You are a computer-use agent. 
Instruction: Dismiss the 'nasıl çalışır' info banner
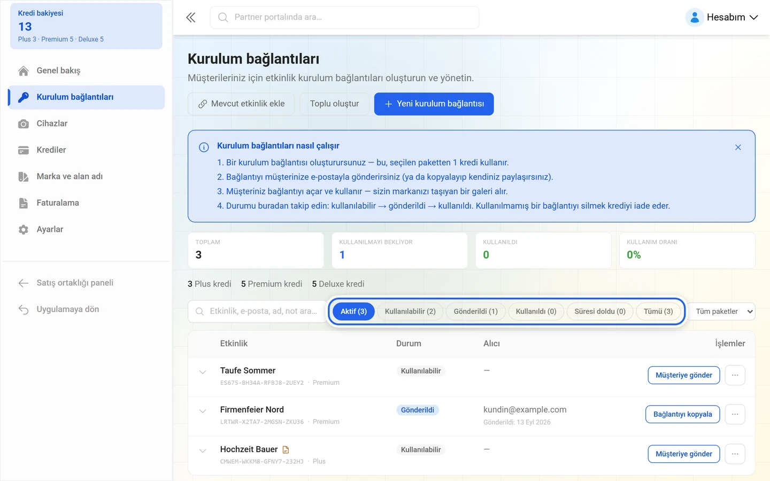(738, 148)
